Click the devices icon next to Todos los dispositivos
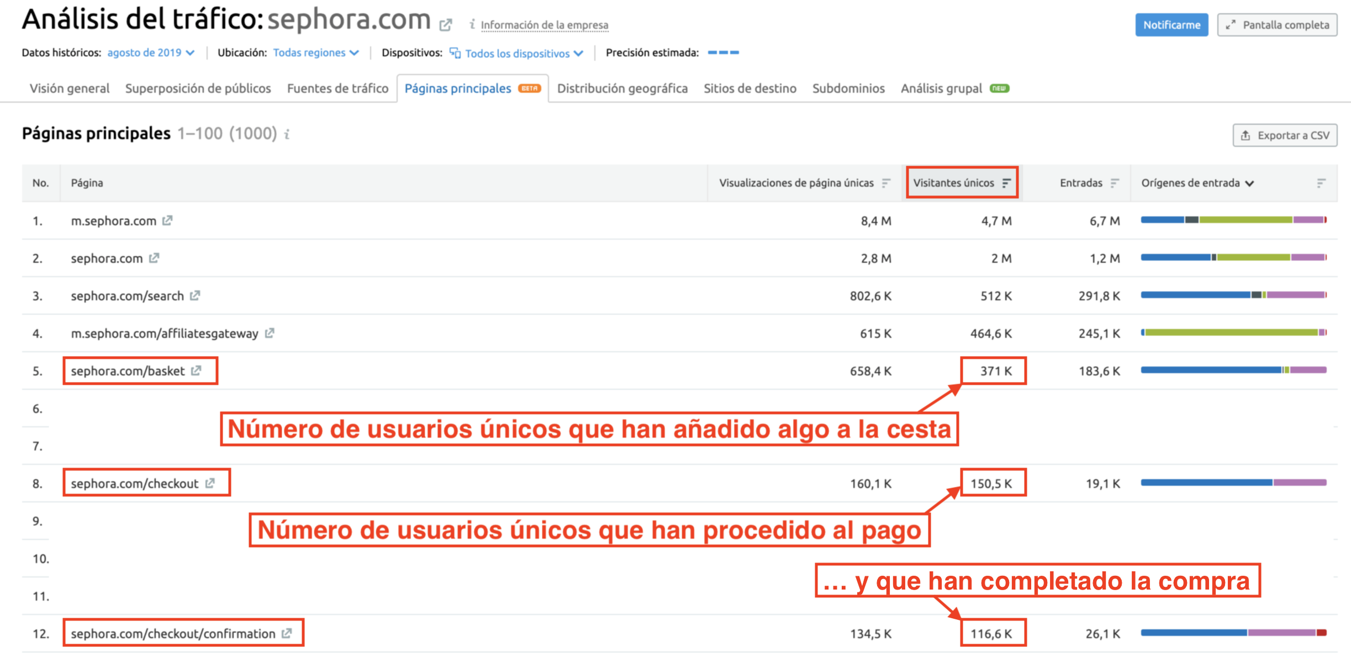Viewport: 1351px width, 658px height. [x=455, y=52]
